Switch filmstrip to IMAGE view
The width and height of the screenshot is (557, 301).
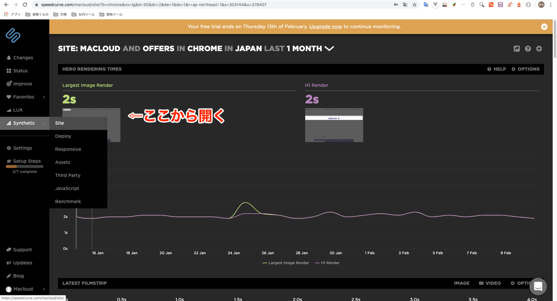point(461,283)
